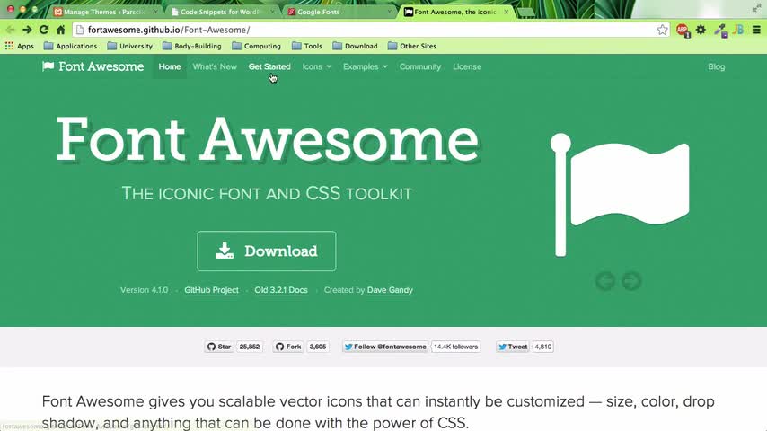Open the 25,852 stargazers count
The height and width of the screenshot is (431, 767).
coord(250,347)
